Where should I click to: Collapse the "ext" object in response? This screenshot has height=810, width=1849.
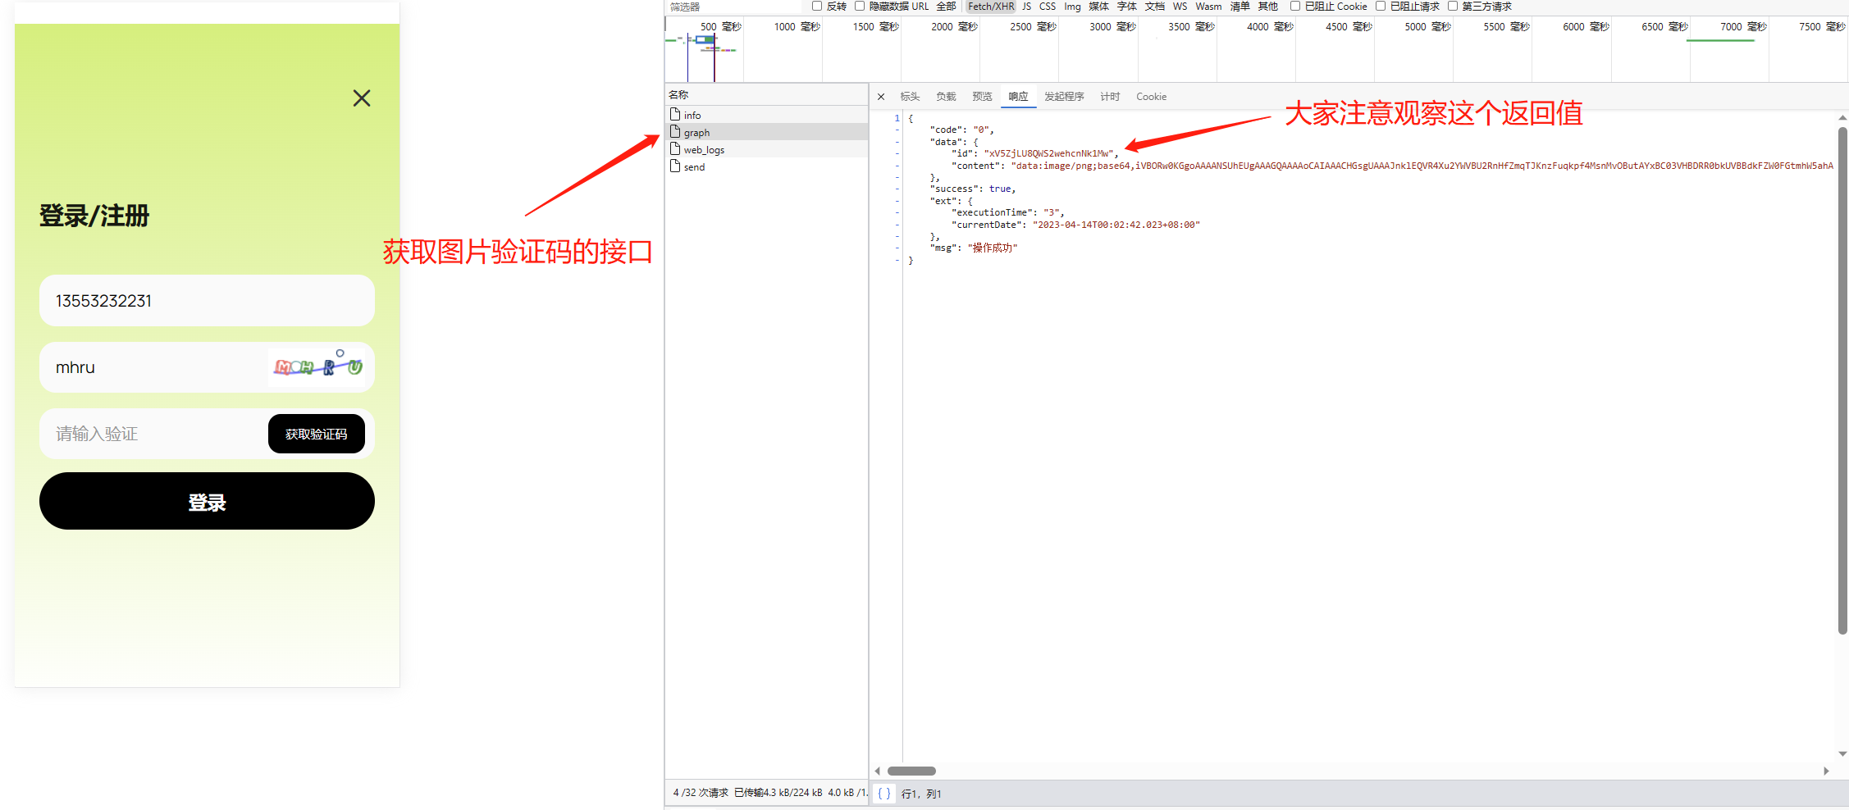coord(897,201)
